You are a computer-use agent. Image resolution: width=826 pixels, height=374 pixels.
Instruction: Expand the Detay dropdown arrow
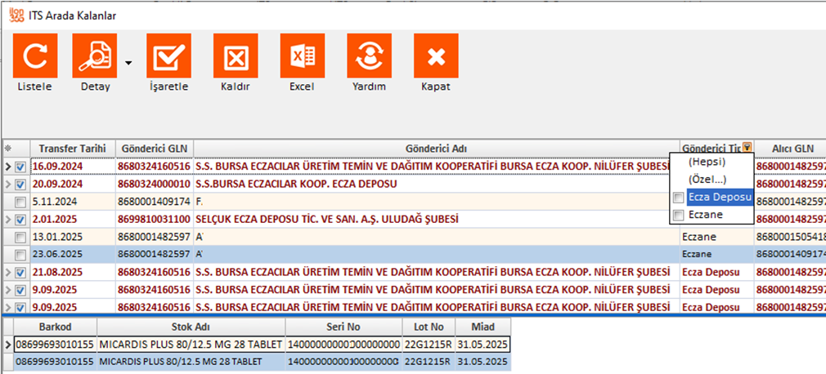128,62
